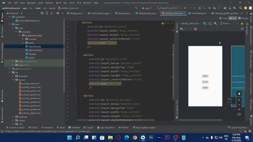Open the Pixel device-for-preview dropdown
The image size is (253, 142).
click(x=225, y=24)
